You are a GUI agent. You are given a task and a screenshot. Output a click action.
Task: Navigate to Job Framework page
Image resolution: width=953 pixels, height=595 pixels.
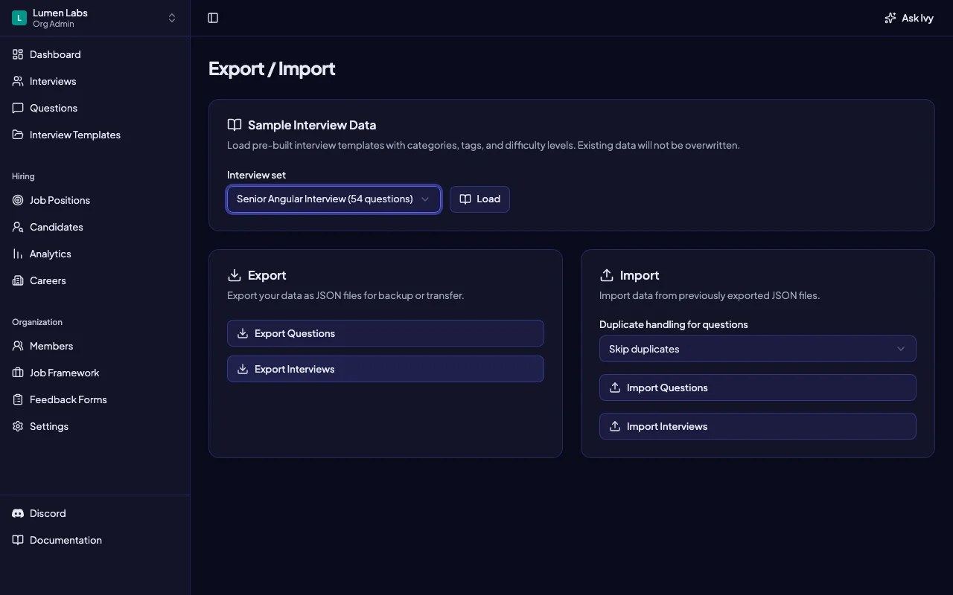[95, 373]
